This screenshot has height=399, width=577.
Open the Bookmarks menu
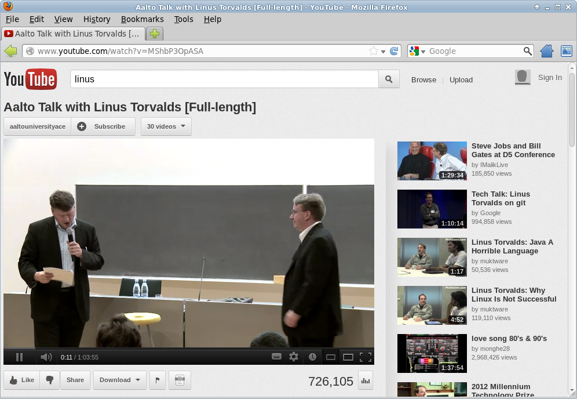tap(143, 19)
